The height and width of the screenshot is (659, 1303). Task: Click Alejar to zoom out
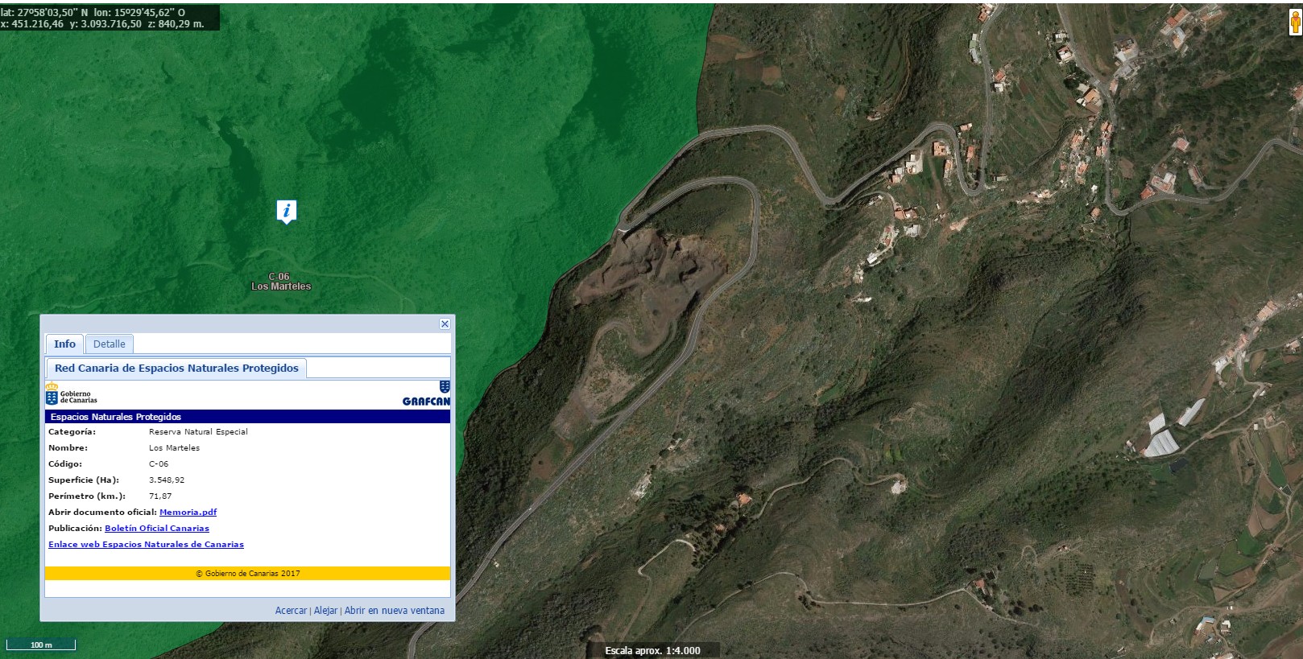(325, 611)
